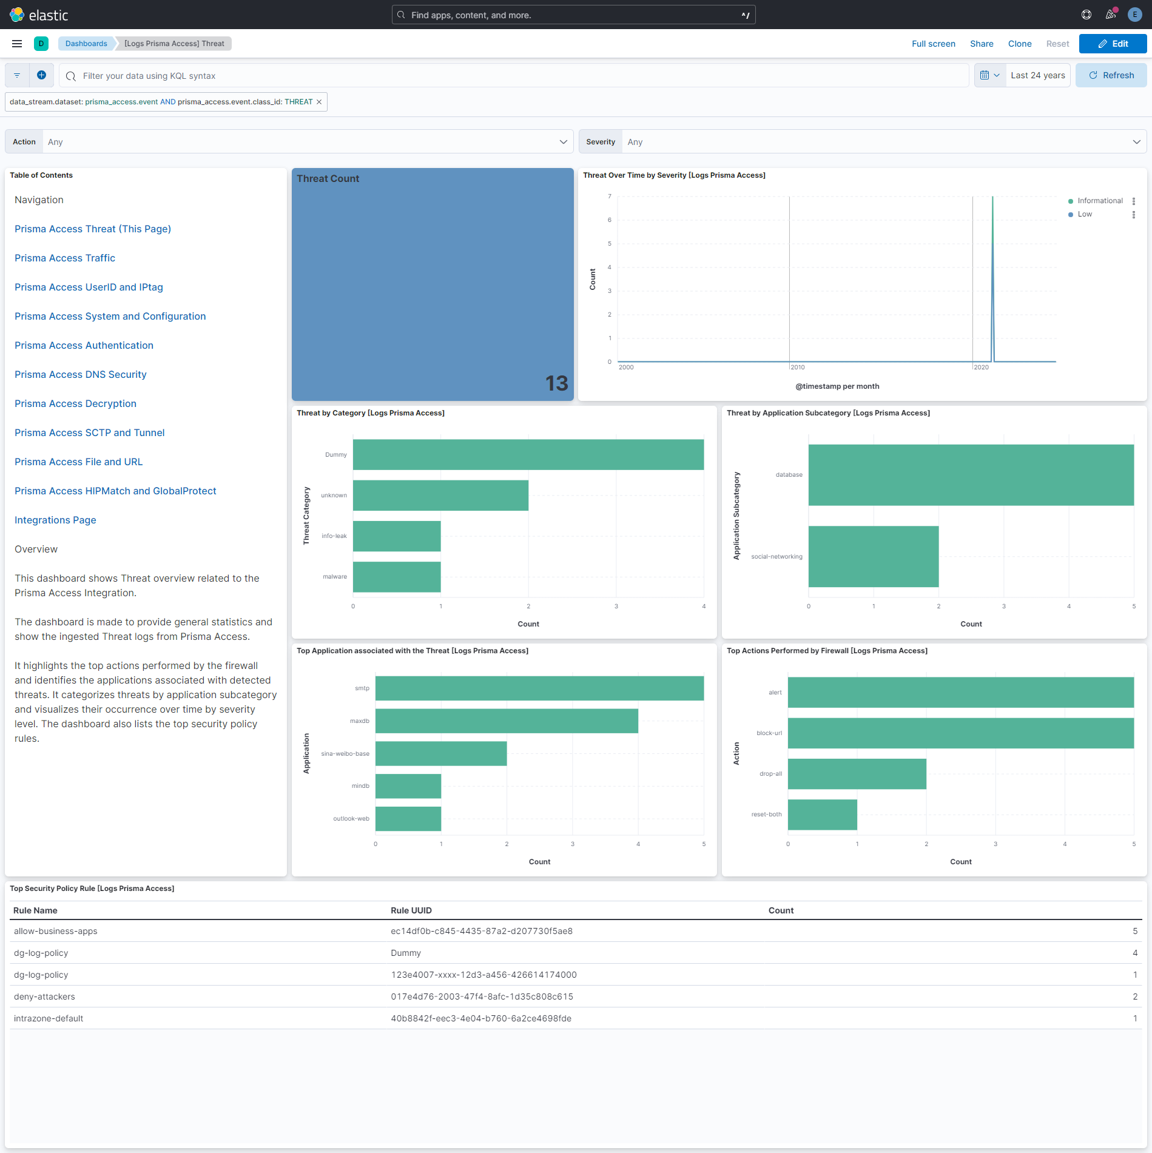Click the Informational legend color dot

(x=1071, y=200)
